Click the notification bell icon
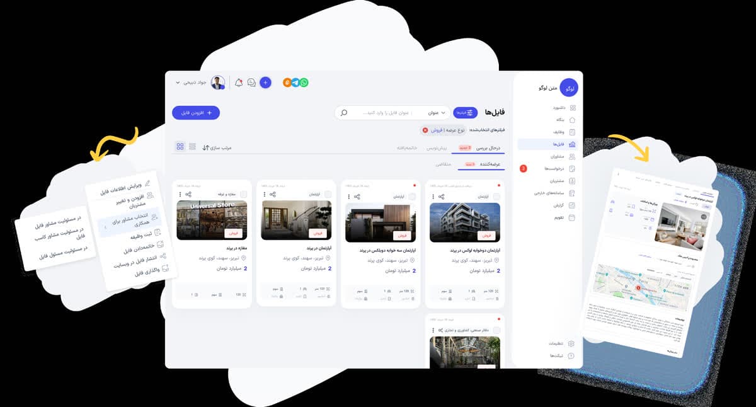Viewport: 756px width, 407px height. [x=239, y=83]
